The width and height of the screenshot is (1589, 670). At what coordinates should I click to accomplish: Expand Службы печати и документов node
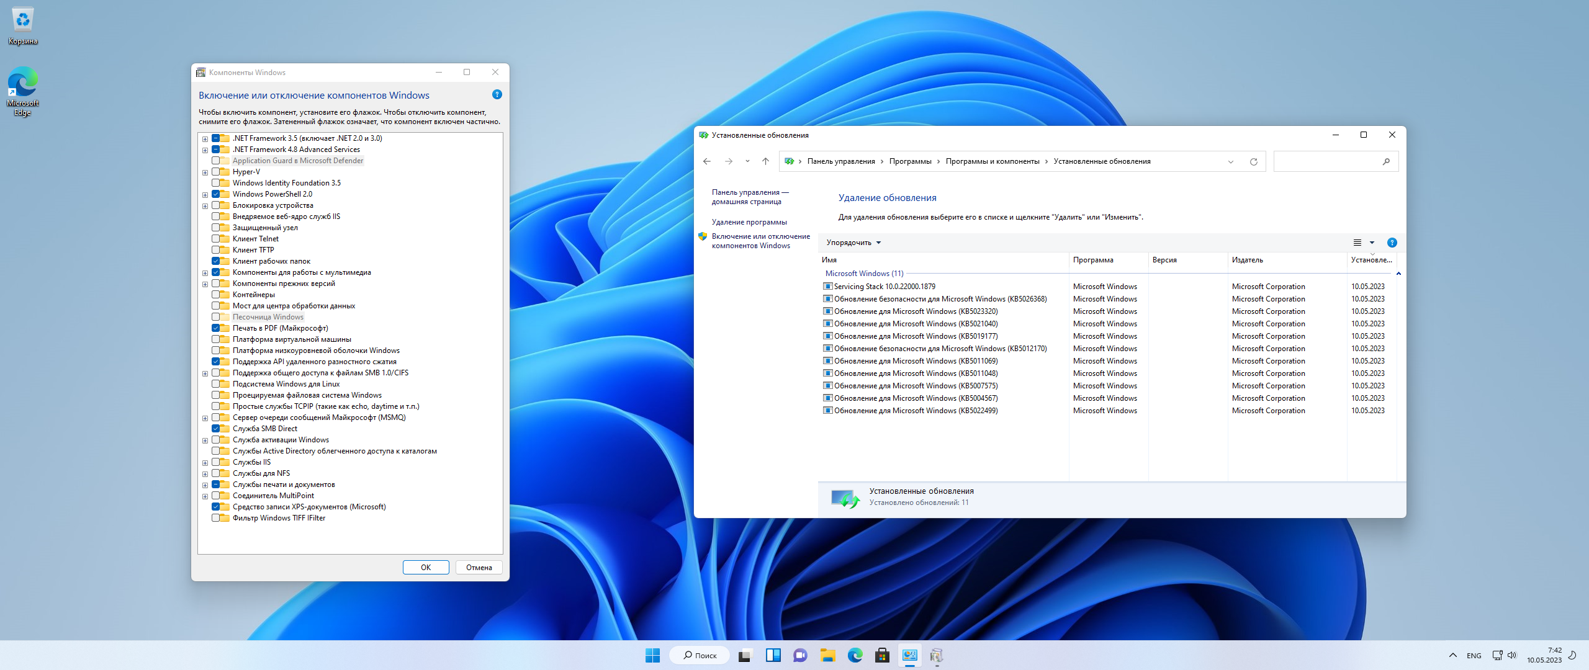point(205,485)
